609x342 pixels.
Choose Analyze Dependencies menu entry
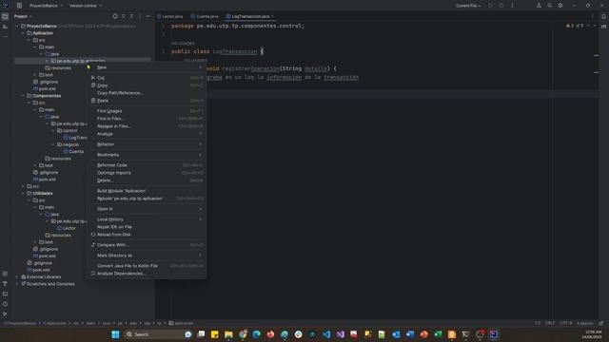[x=147, y=274]
